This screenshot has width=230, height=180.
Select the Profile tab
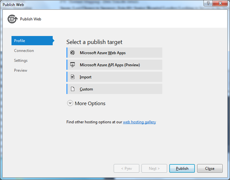coord(32,40)
